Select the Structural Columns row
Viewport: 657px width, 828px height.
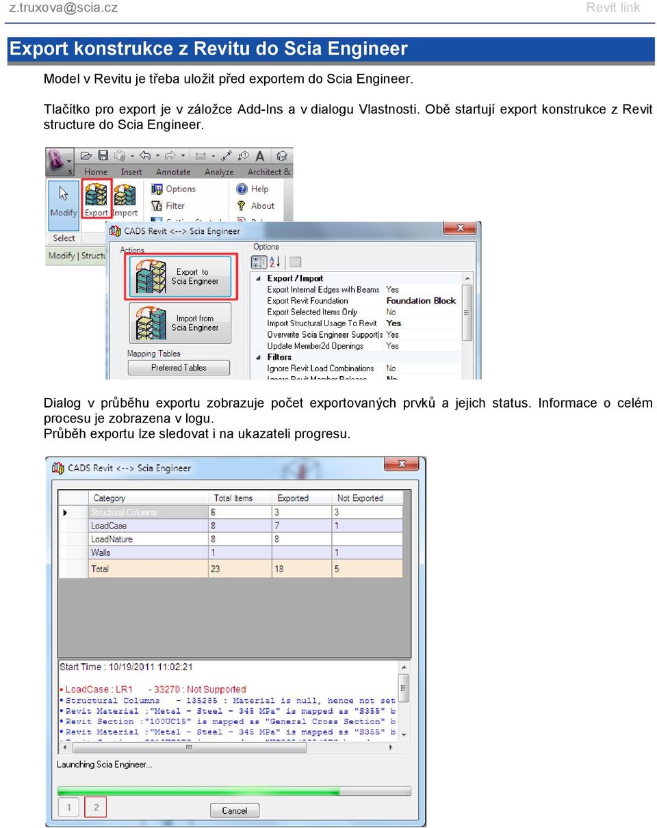(x=231, y=512)
